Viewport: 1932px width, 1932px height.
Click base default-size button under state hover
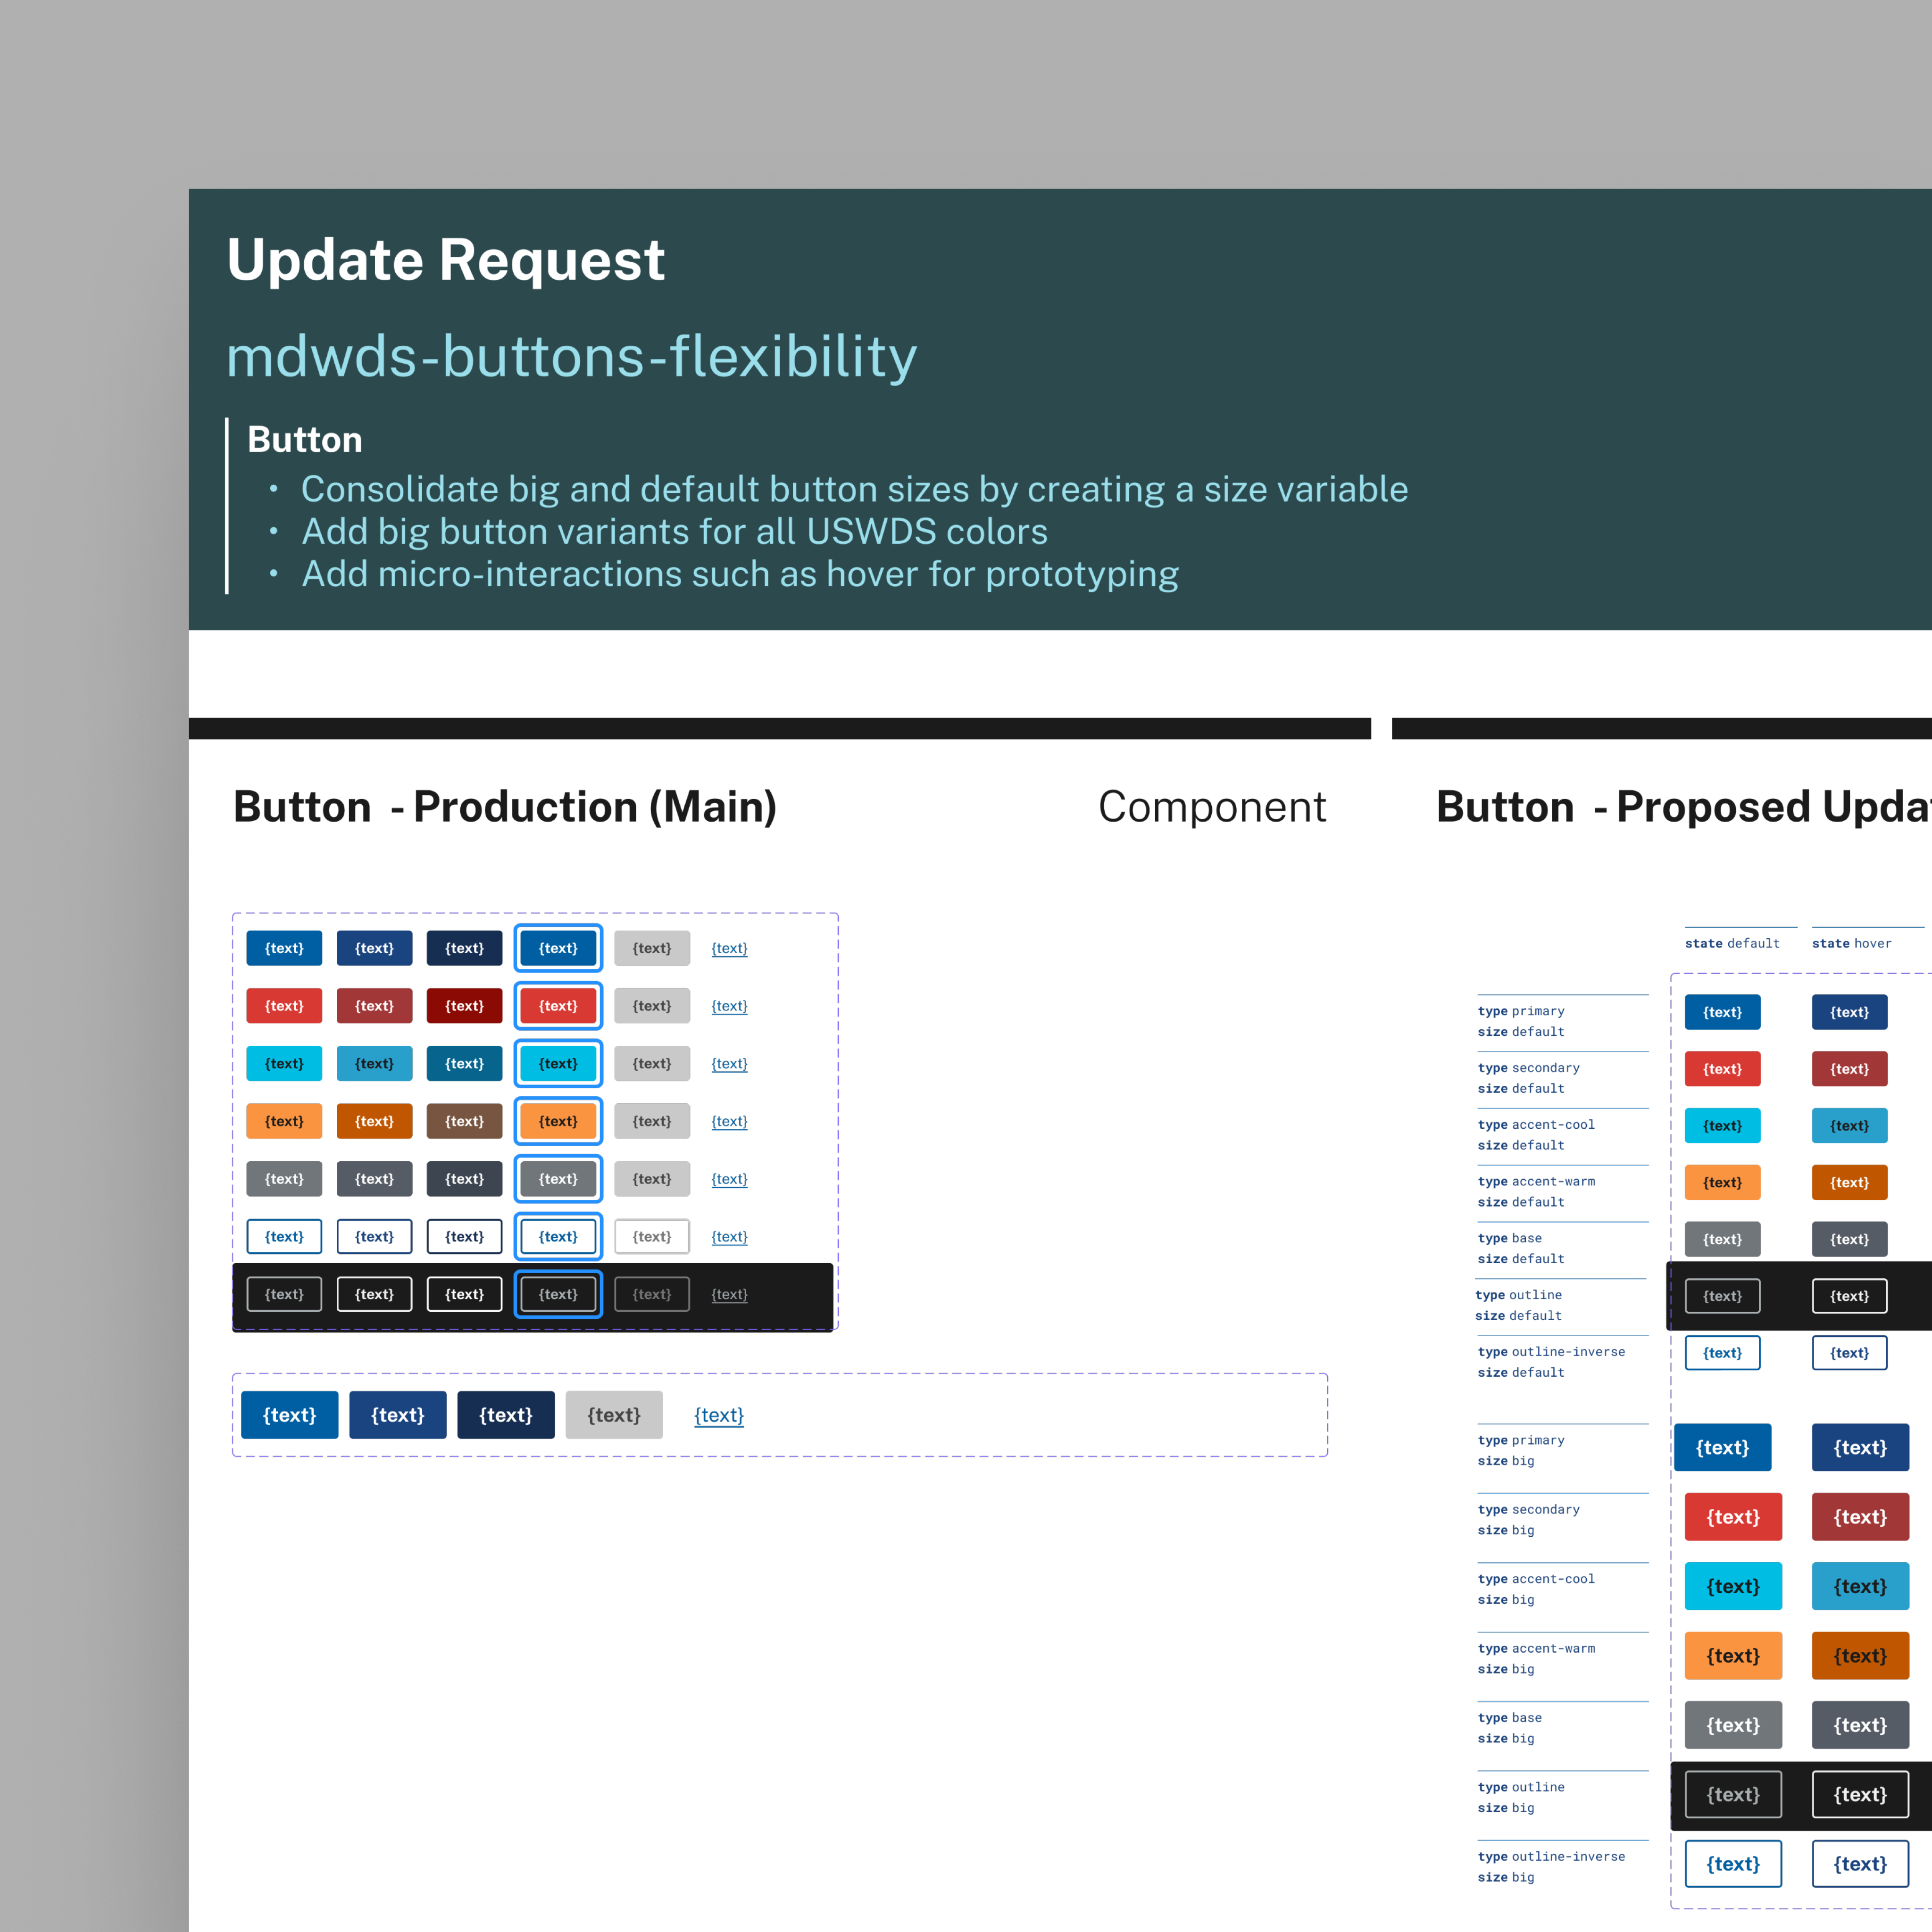[x=1849, y=1240]
